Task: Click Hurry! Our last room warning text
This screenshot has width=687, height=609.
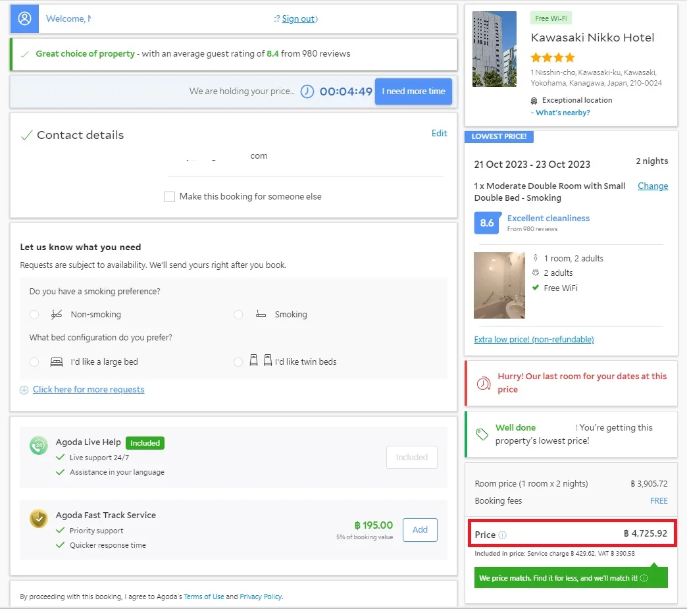Action: [x=582, y=383]
